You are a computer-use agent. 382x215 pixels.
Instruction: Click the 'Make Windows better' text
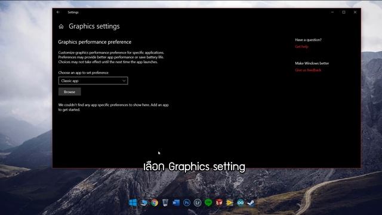point(312,63)
